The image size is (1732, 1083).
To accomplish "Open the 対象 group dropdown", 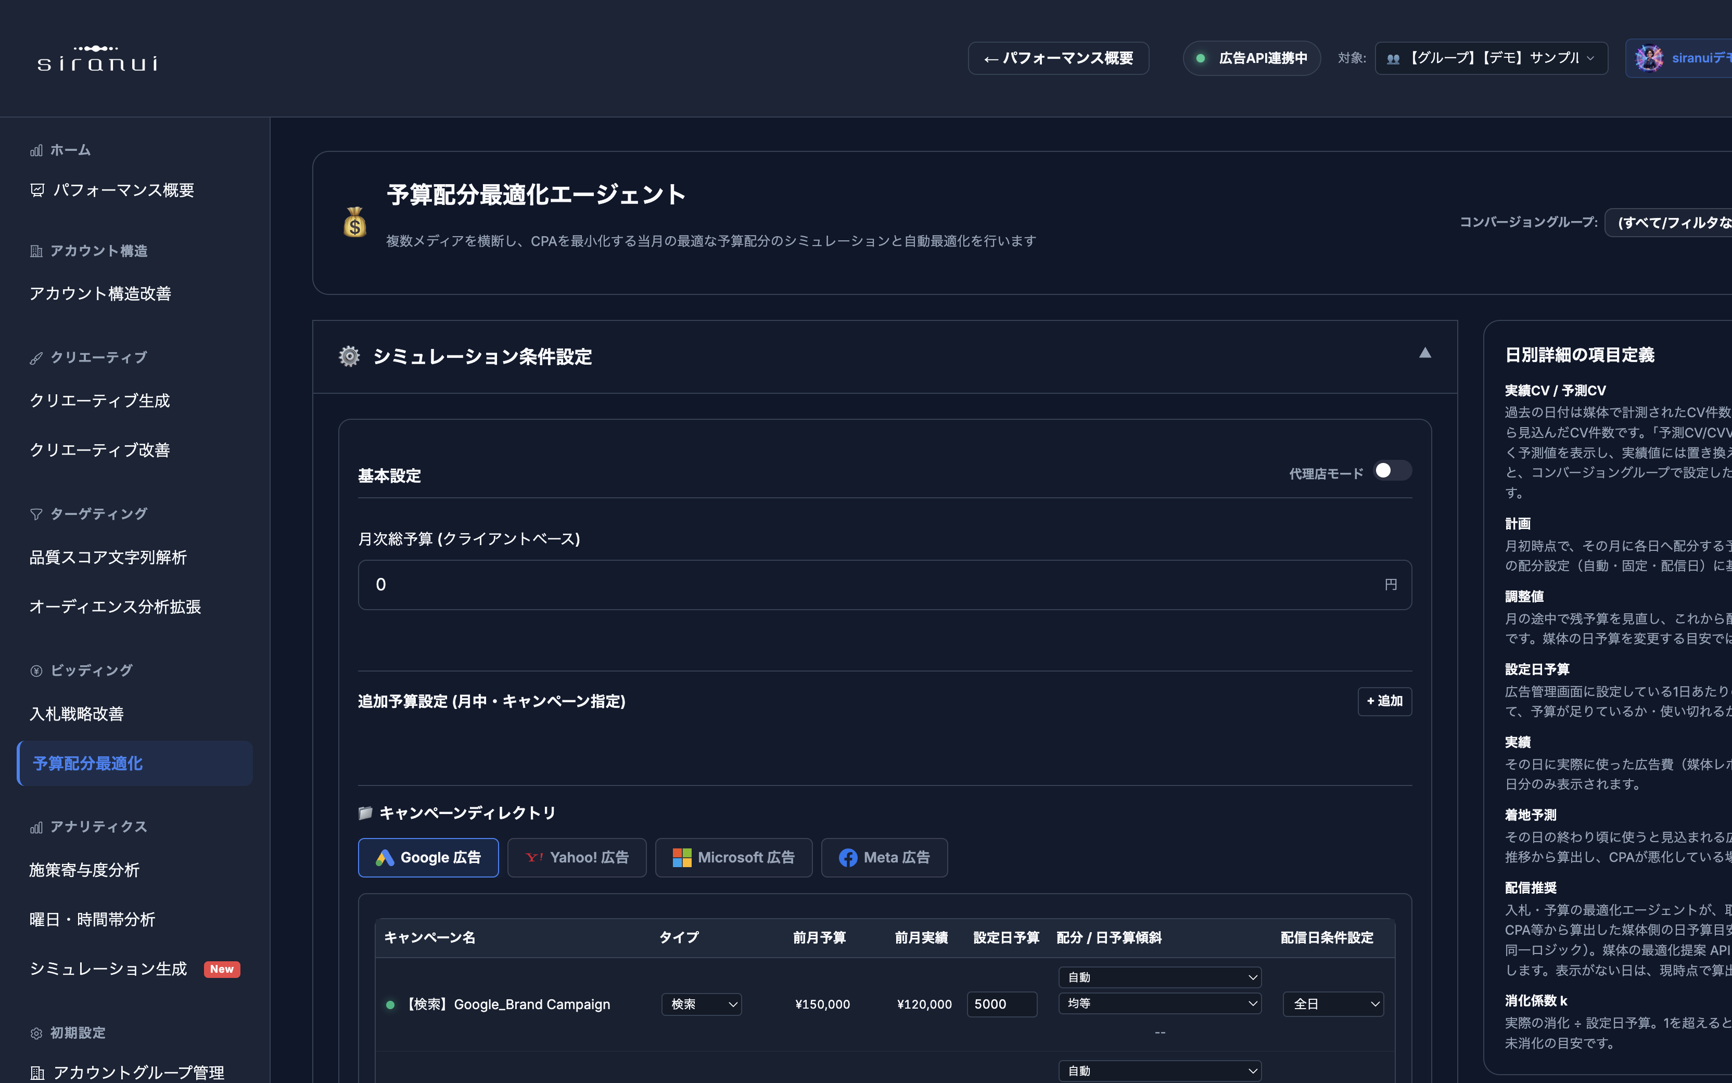I will (1491, 58).
